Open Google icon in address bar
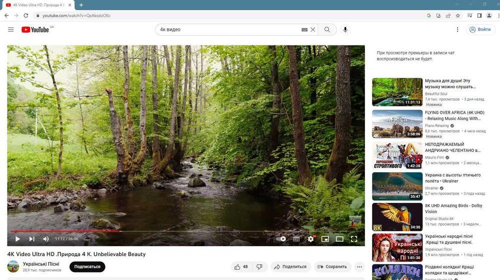Viewport: 500px width, 280px height. click(429, 15)
